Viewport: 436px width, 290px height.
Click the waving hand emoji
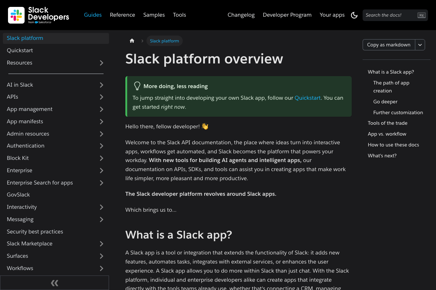tap(205, 127)
